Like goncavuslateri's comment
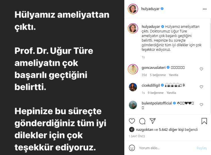The width and height of the screenshot is (211, 155). (x=201, y=69)
